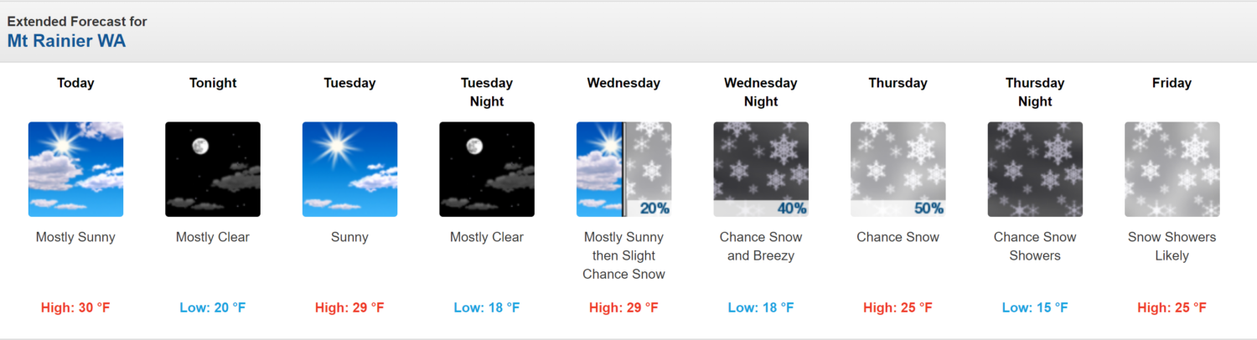1257x340 pixels.
Task: Click the Low: 20 °F temperature text
Action: tap(213, 308)
